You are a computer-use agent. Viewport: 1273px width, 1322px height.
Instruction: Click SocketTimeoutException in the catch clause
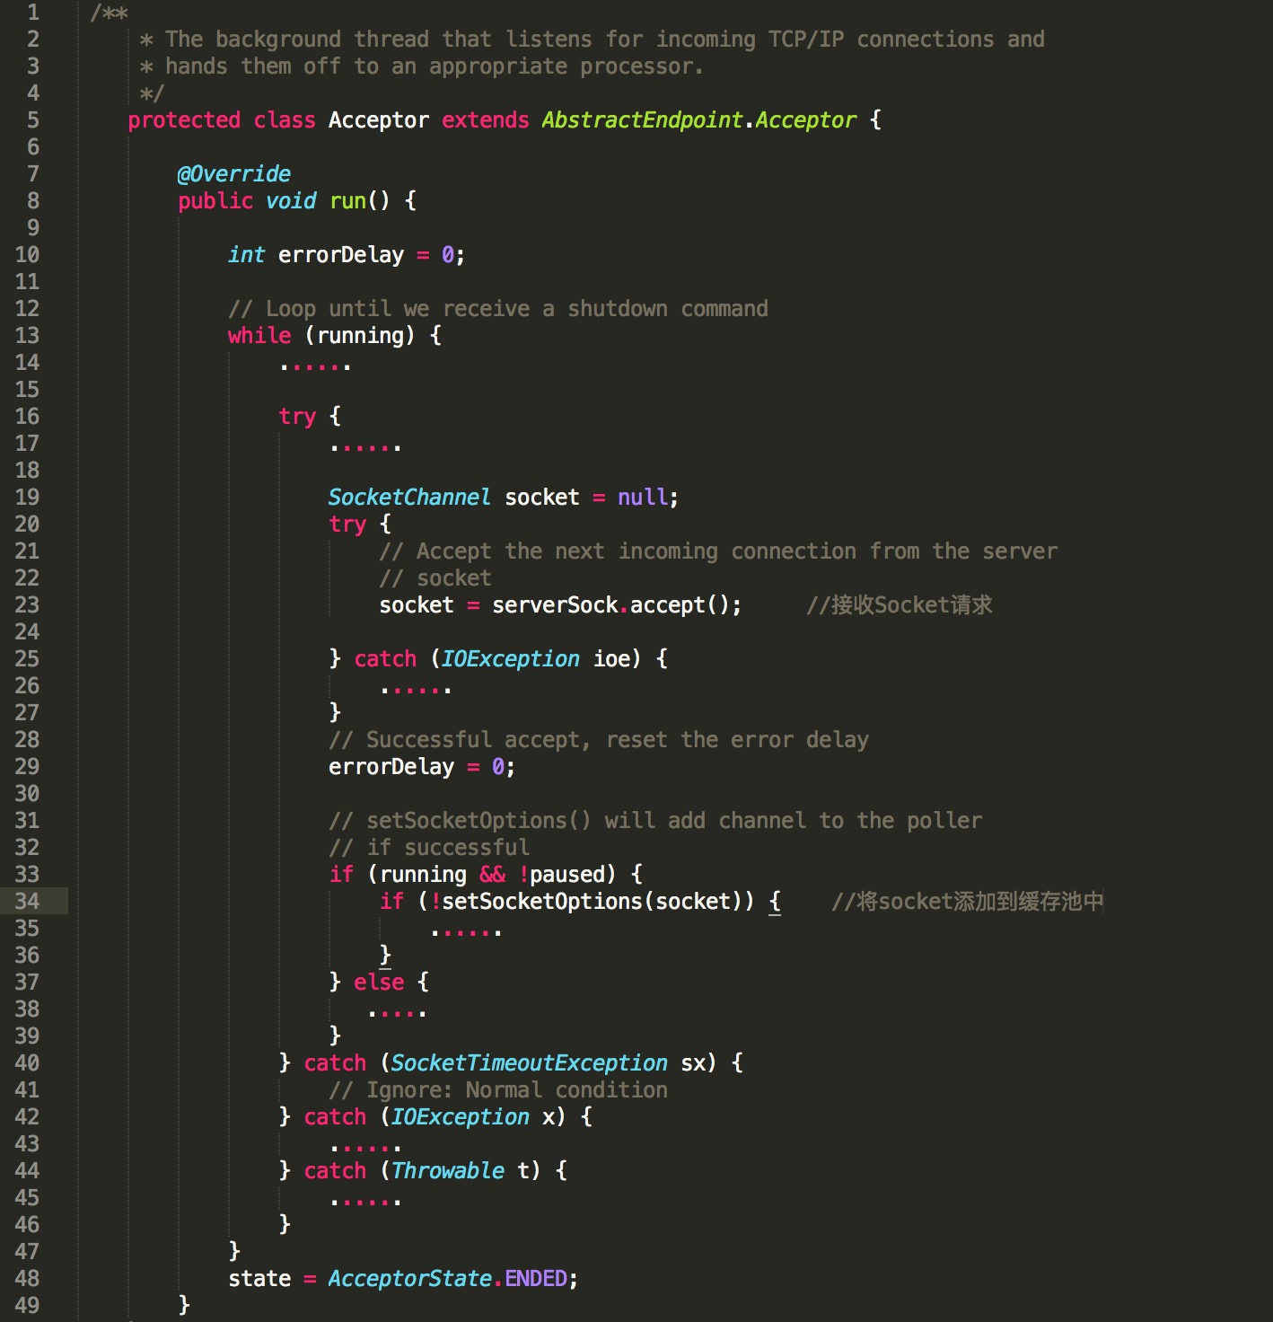tap(529, 1062)
